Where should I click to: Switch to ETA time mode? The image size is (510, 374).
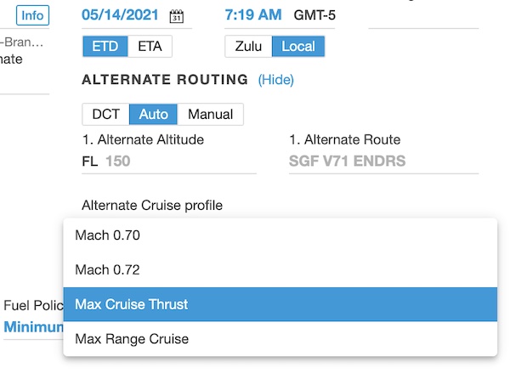pyautogui.click(x=150, y=46)
